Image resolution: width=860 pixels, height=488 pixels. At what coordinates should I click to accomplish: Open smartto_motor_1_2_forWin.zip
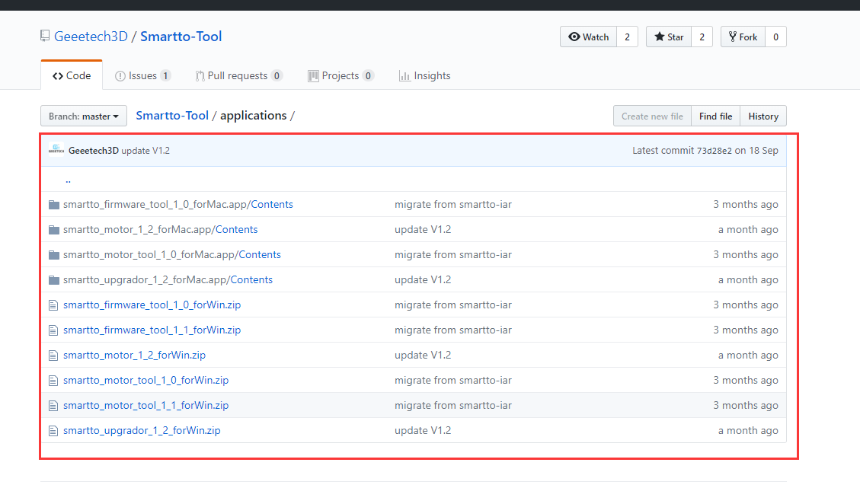point(134,356)
